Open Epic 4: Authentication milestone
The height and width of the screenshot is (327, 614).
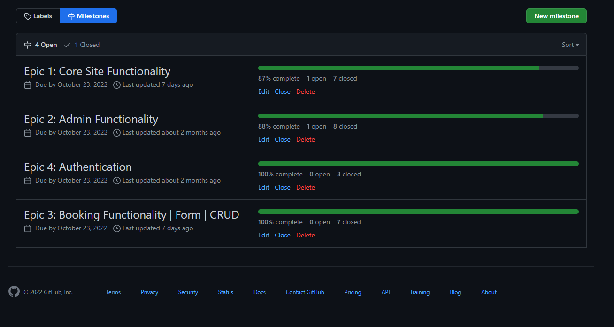78,167
